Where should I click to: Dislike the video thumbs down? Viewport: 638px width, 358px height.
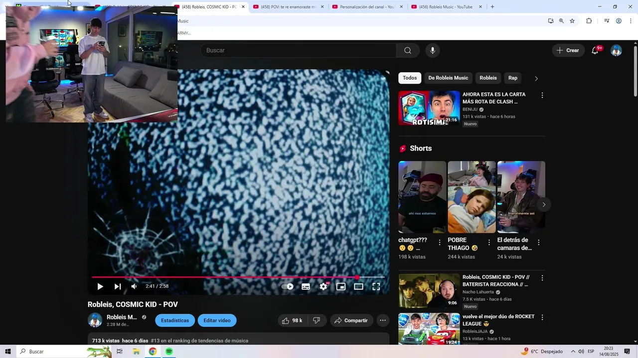tap(317, 321)
